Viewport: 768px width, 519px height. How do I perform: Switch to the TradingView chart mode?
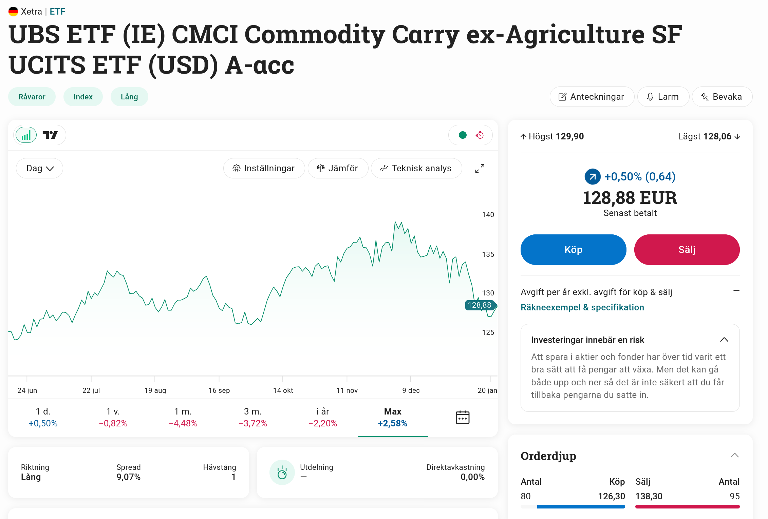(50, 135)
